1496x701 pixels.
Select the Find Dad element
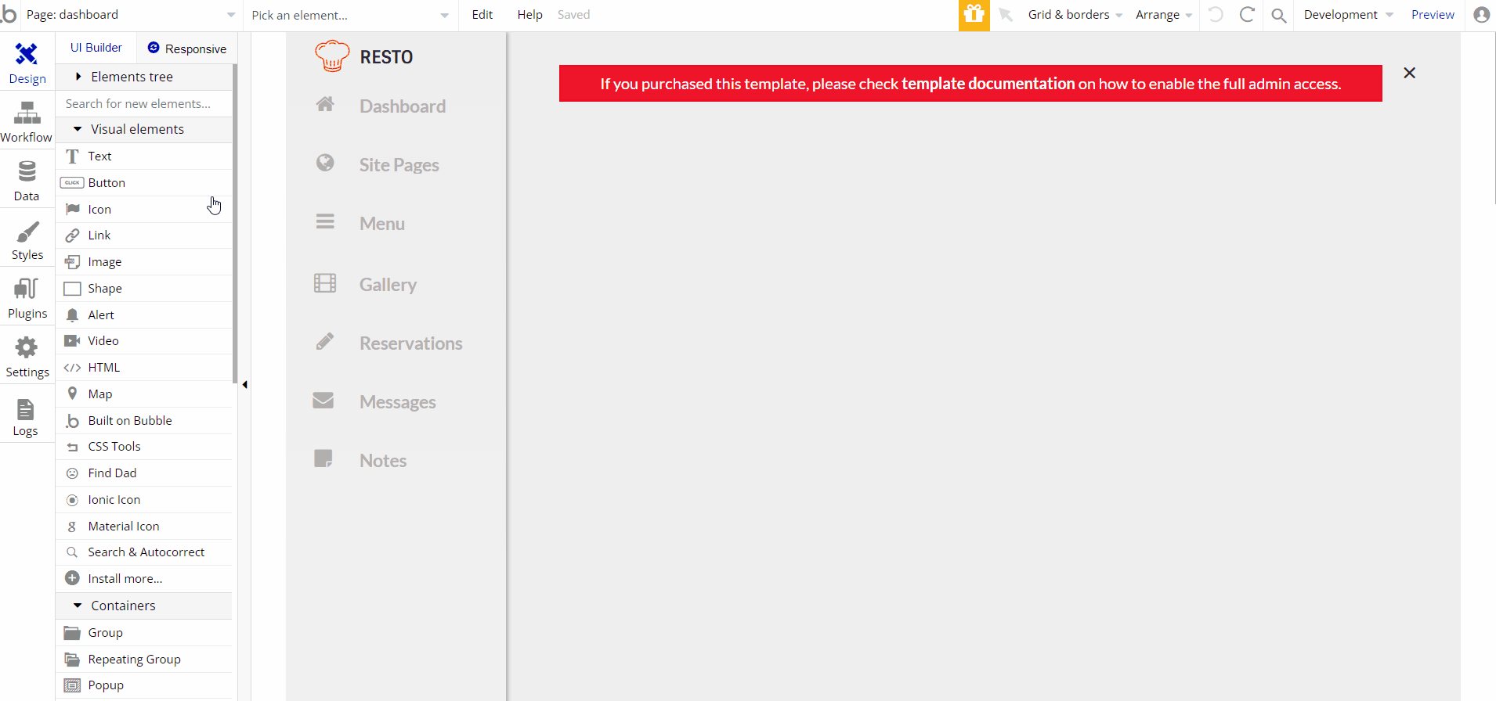click(144, 473)
